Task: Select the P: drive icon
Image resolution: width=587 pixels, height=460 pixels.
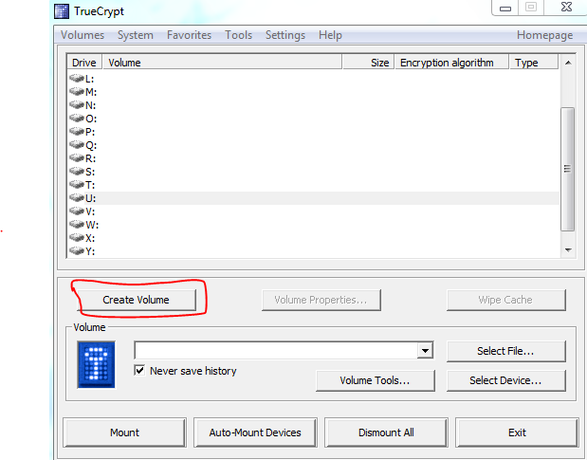Action: coord(77,132)
